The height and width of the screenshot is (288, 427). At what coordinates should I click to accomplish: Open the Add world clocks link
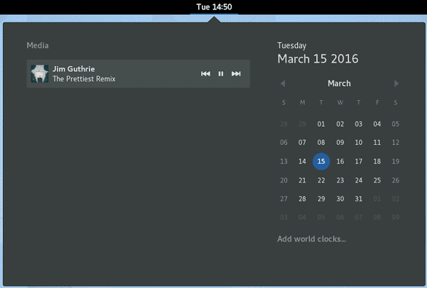pos(312,239)
